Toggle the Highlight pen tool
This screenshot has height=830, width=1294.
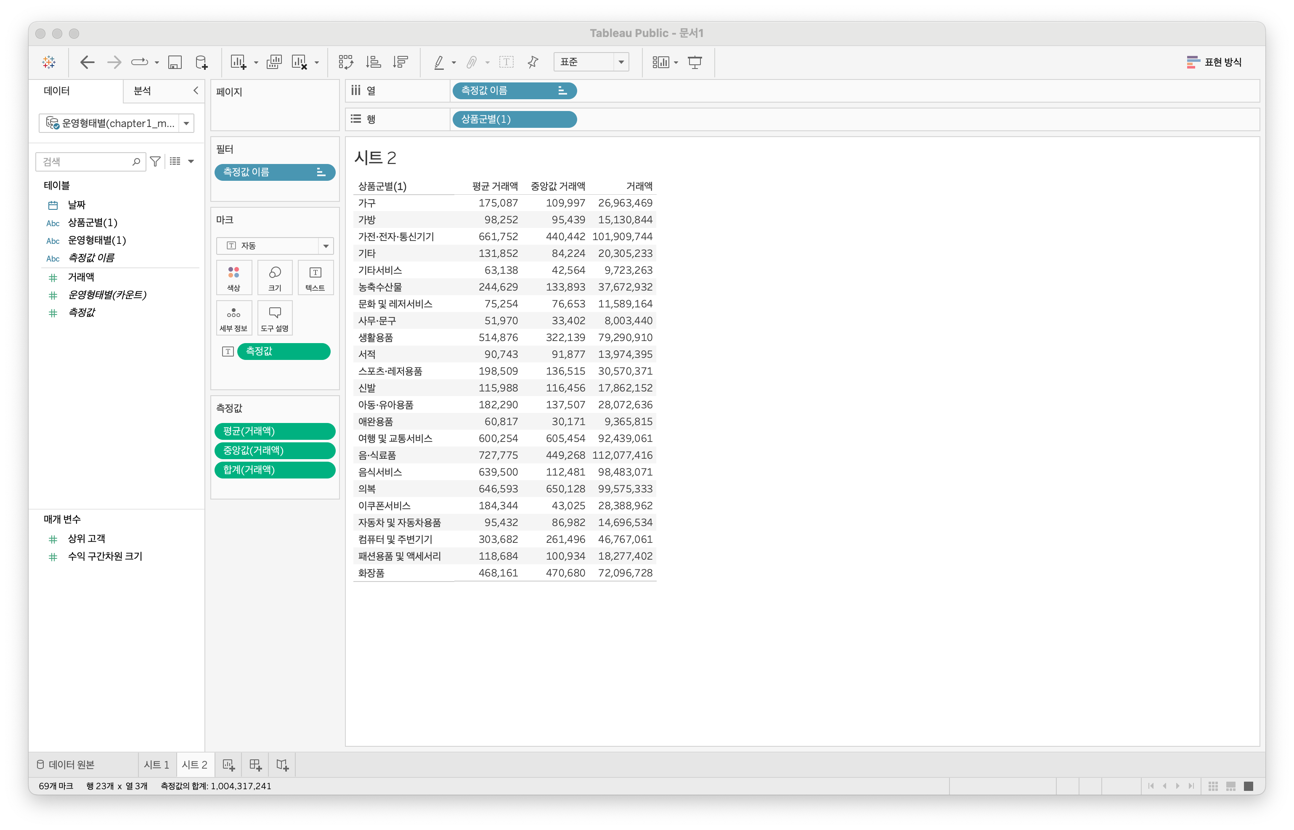pos(439,63)
